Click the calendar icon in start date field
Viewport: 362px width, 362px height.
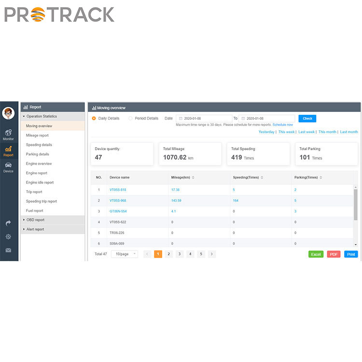[x=181, y=118]
